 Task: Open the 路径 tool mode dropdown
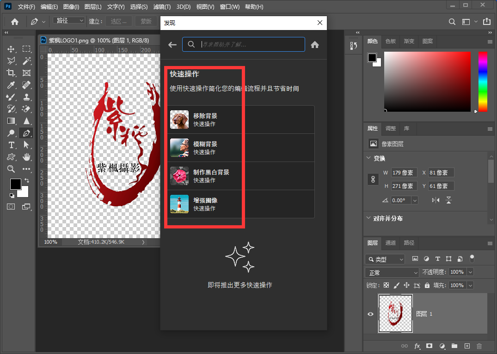coord(69,21)
